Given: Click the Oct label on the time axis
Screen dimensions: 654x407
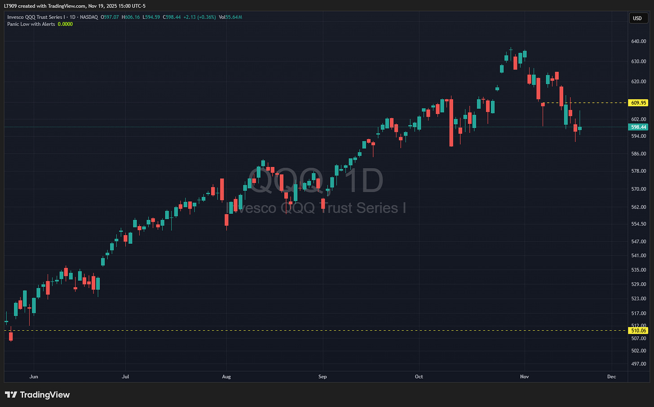Looking at the screenshot, I should [x=419, y=376].
